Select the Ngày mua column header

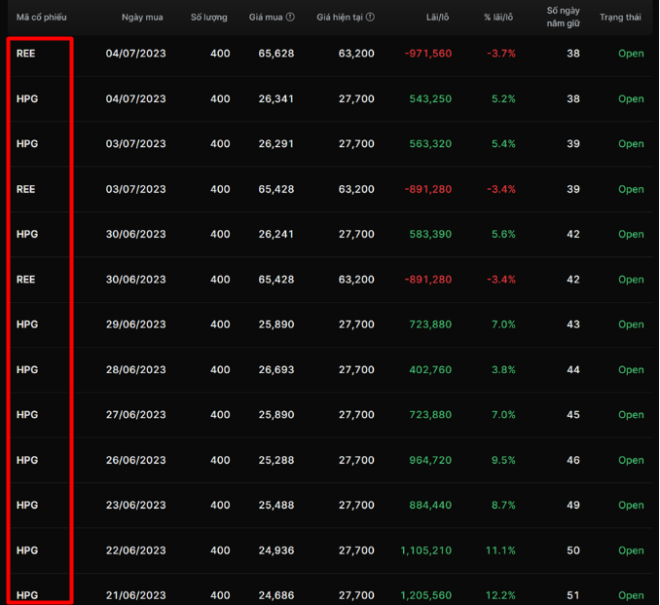tap(142, 18)
